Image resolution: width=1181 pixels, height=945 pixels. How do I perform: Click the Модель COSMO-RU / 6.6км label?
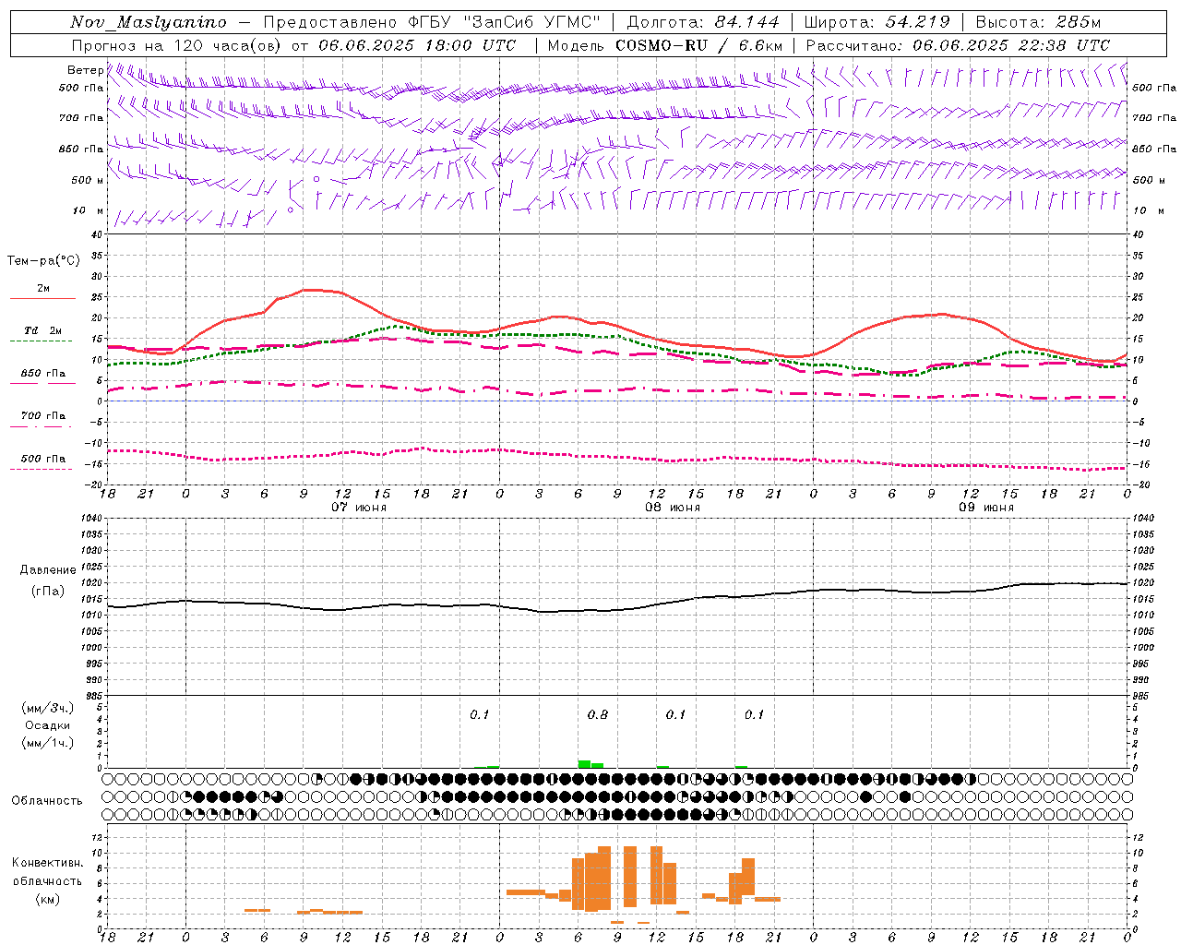(x=664, y=45)
